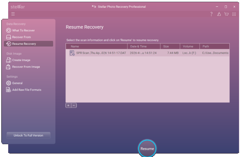Click the Volume column header
This screenshot has height=157, width=243.
(190, 47)
